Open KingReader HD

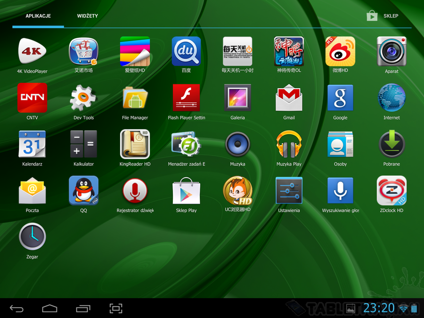135,144
